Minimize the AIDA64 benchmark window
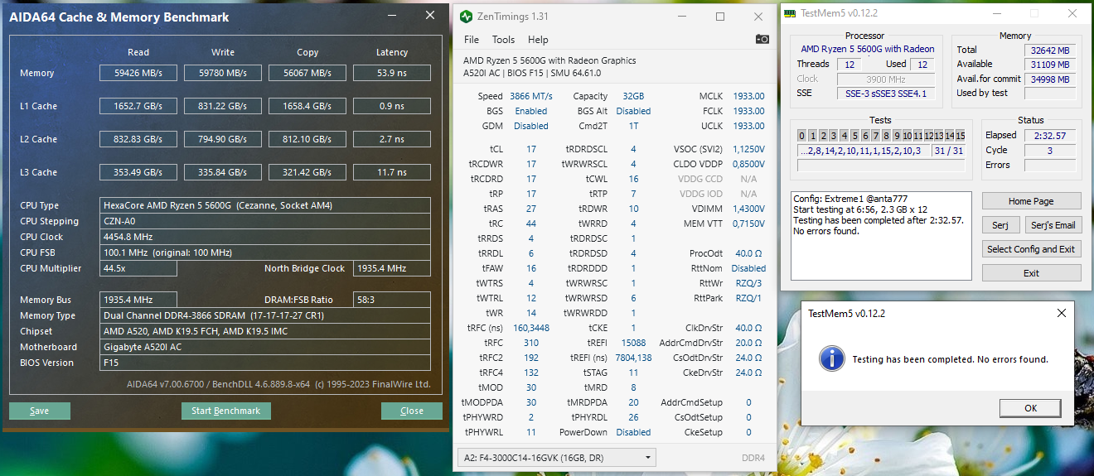Image resolution: width=1094 pixels, height=476 pixels. [393, 16]
